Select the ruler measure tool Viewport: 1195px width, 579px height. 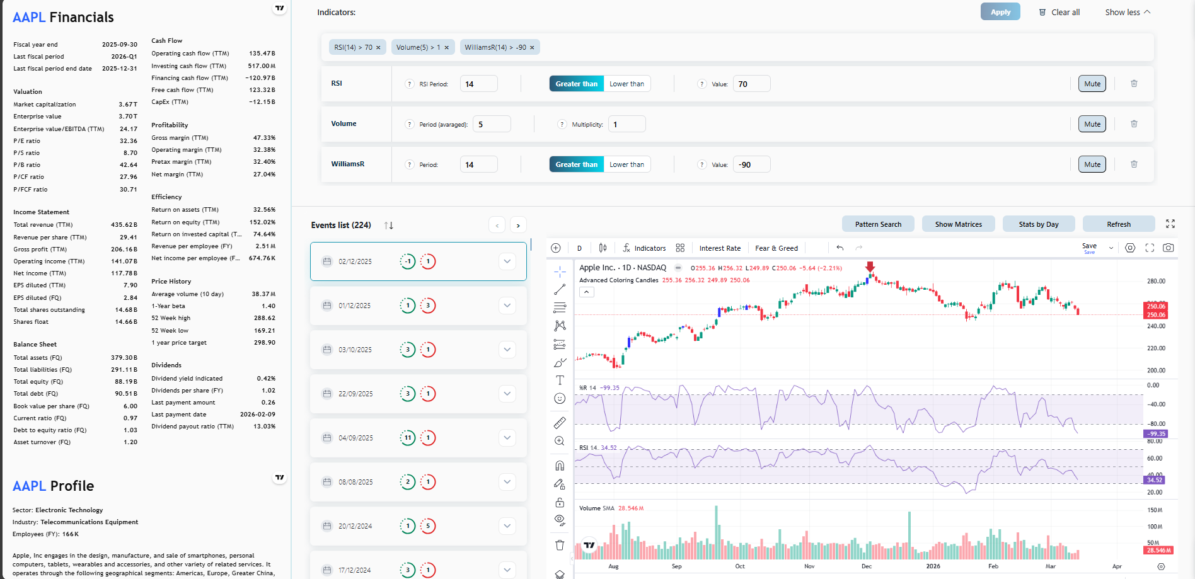(x=560, y=423)
